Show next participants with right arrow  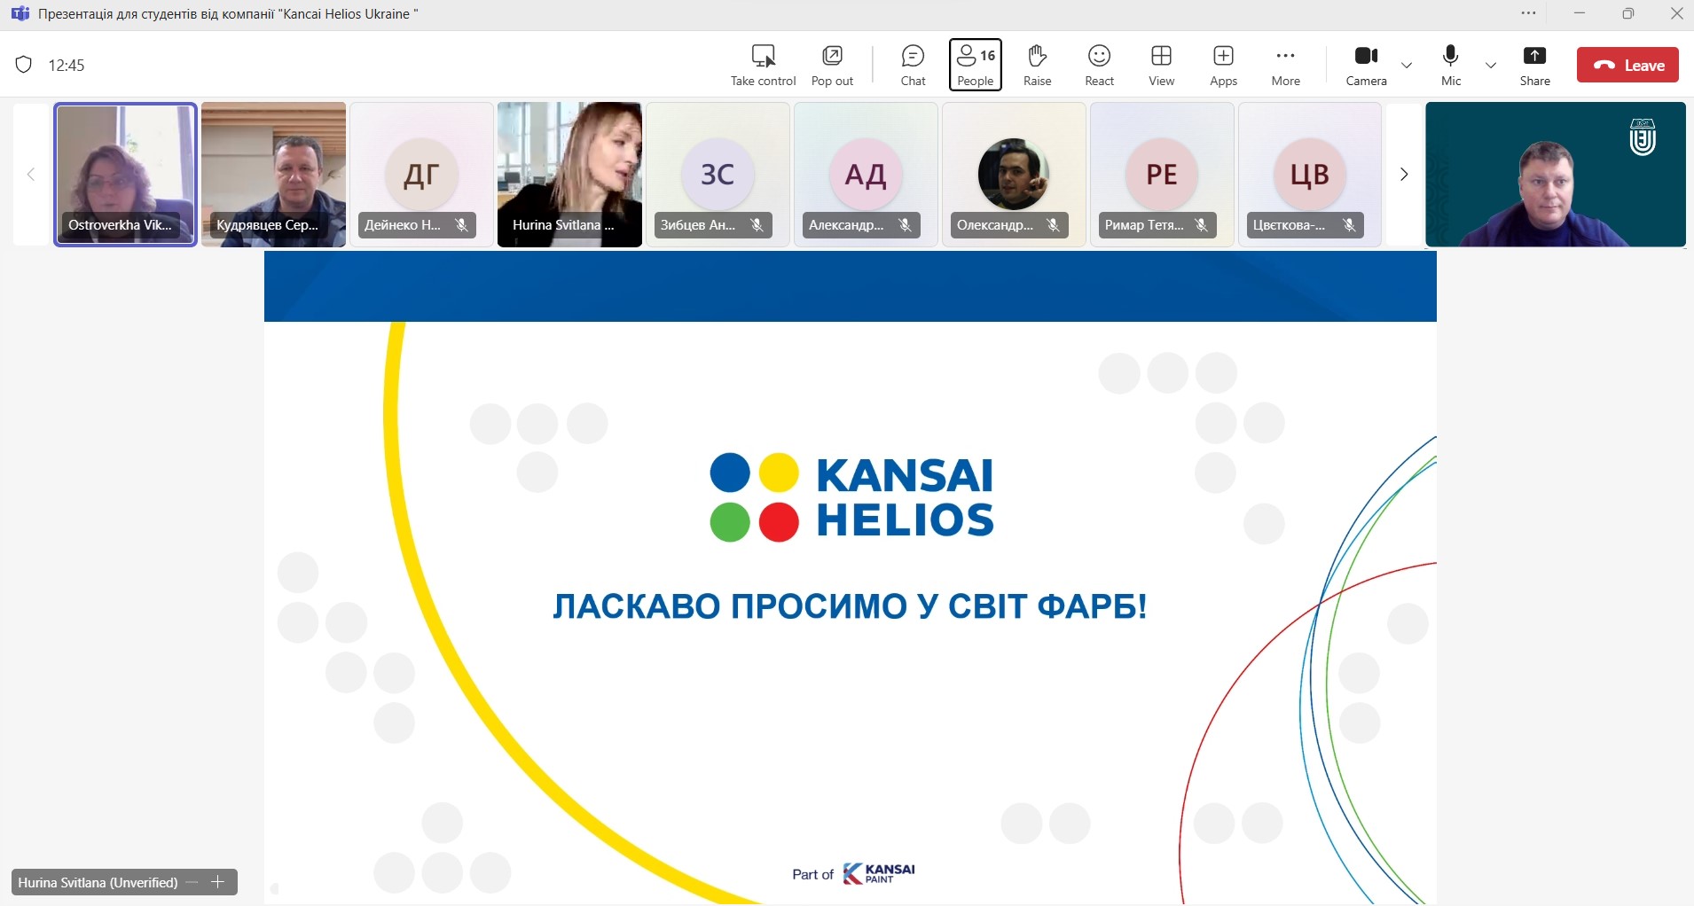pos(1403,175)
